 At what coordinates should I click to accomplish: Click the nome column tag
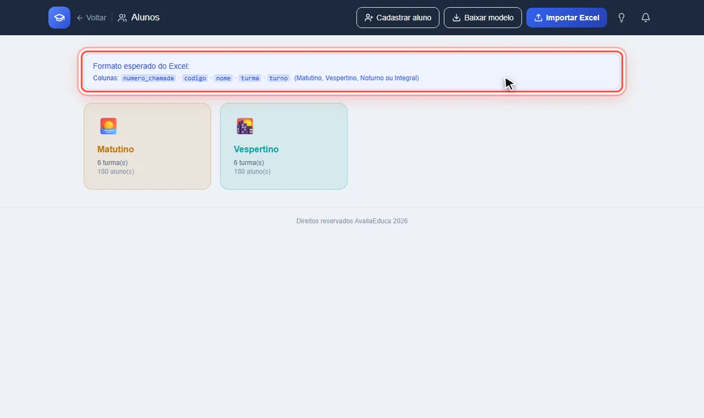click(223, 78)
